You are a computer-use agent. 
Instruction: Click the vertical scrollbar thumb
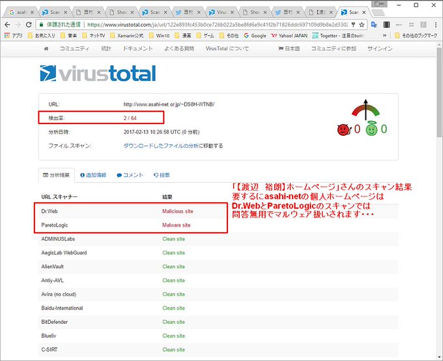pos(440,93)
